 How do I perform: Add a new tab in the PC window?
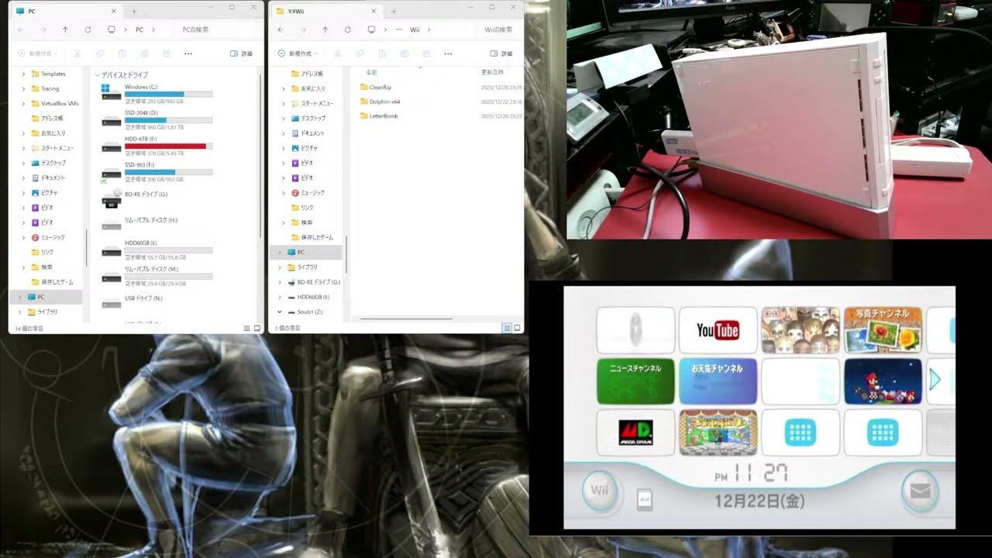coord(134,11)
